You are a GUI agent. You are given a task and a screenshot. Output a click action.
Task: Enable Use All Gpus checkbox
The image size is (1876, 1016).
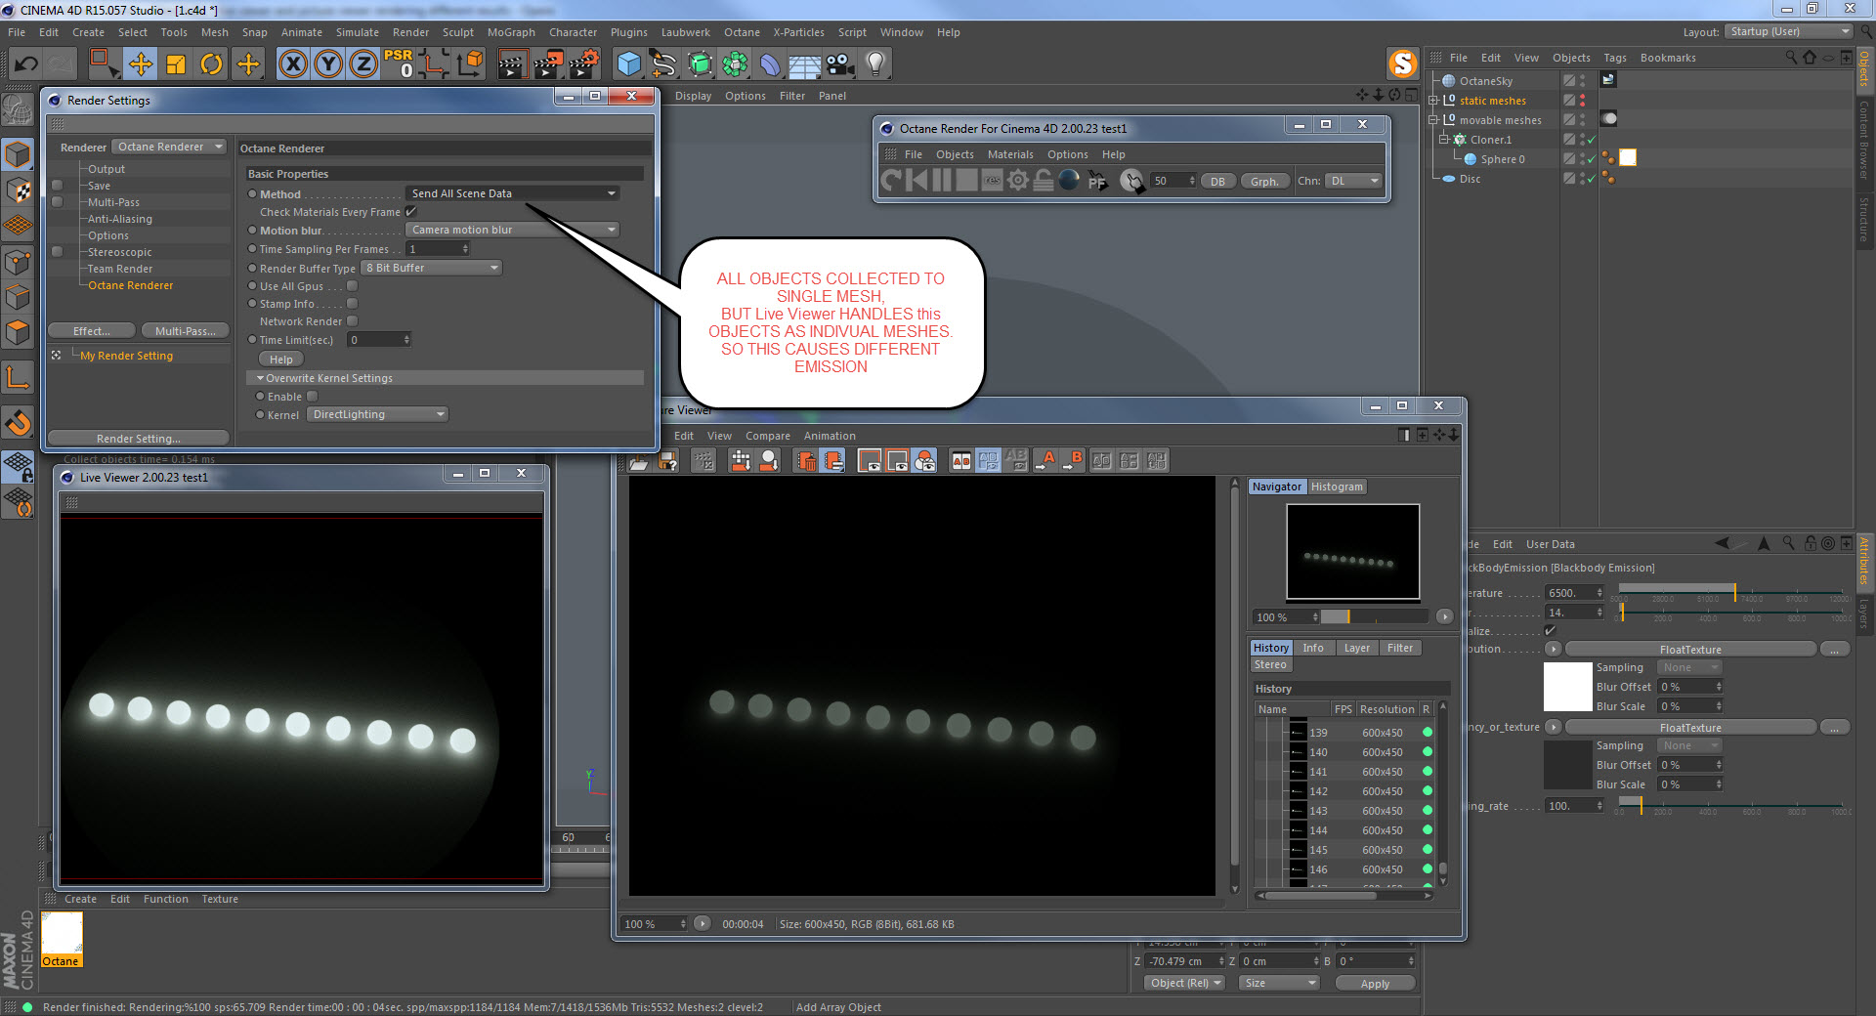[352, 286]
